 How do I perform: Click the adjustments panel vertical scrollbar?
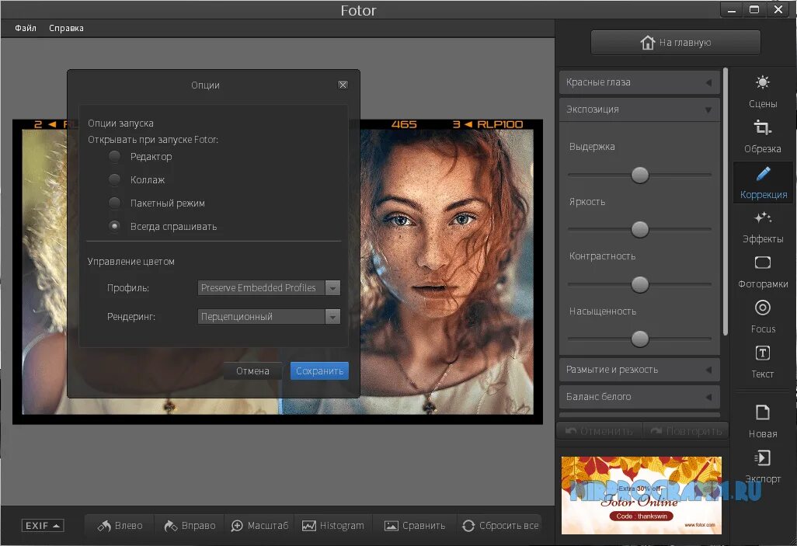click(726, 201)
